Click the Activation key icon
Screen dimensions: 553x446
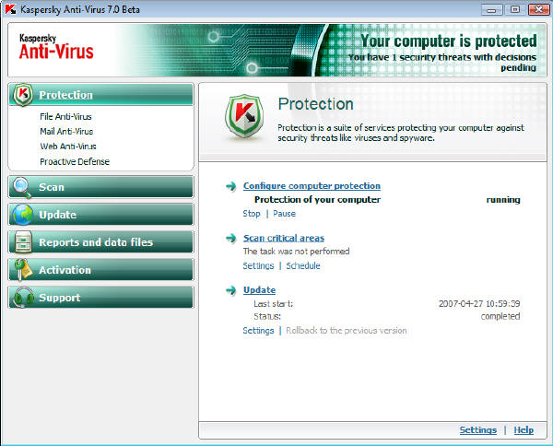pos(22,269)
